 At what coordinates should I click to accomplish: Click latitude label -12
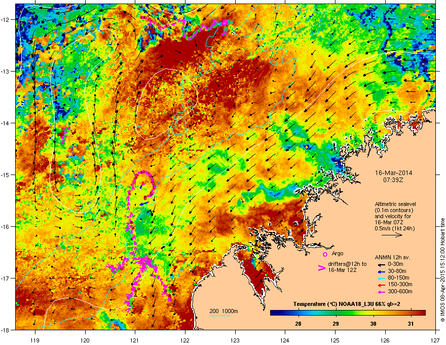(x=6, y=20)
